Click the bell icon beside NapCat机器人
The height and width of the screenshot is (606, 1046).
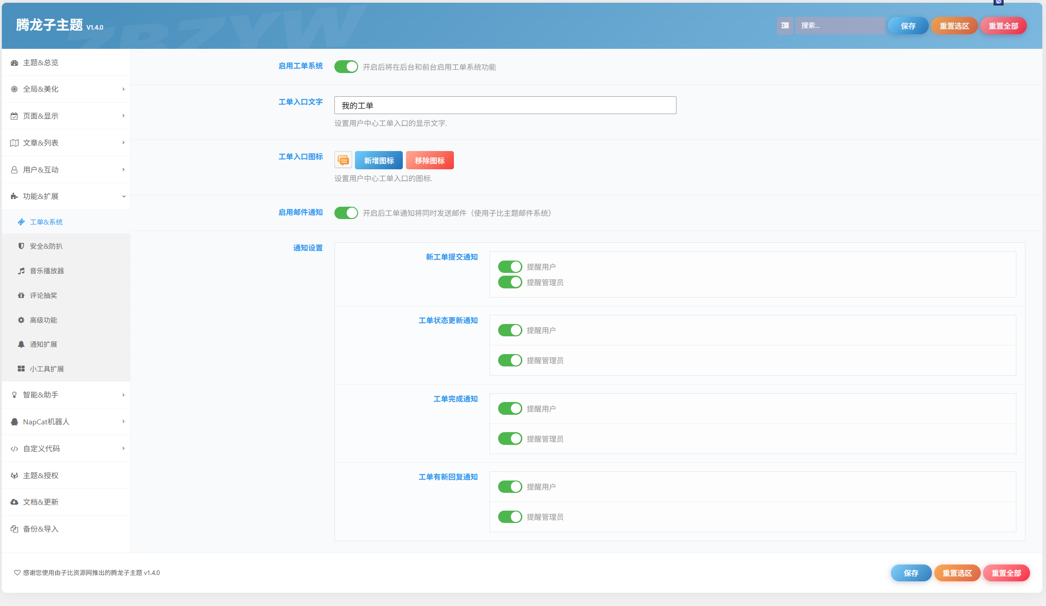(x=15, y=422)
